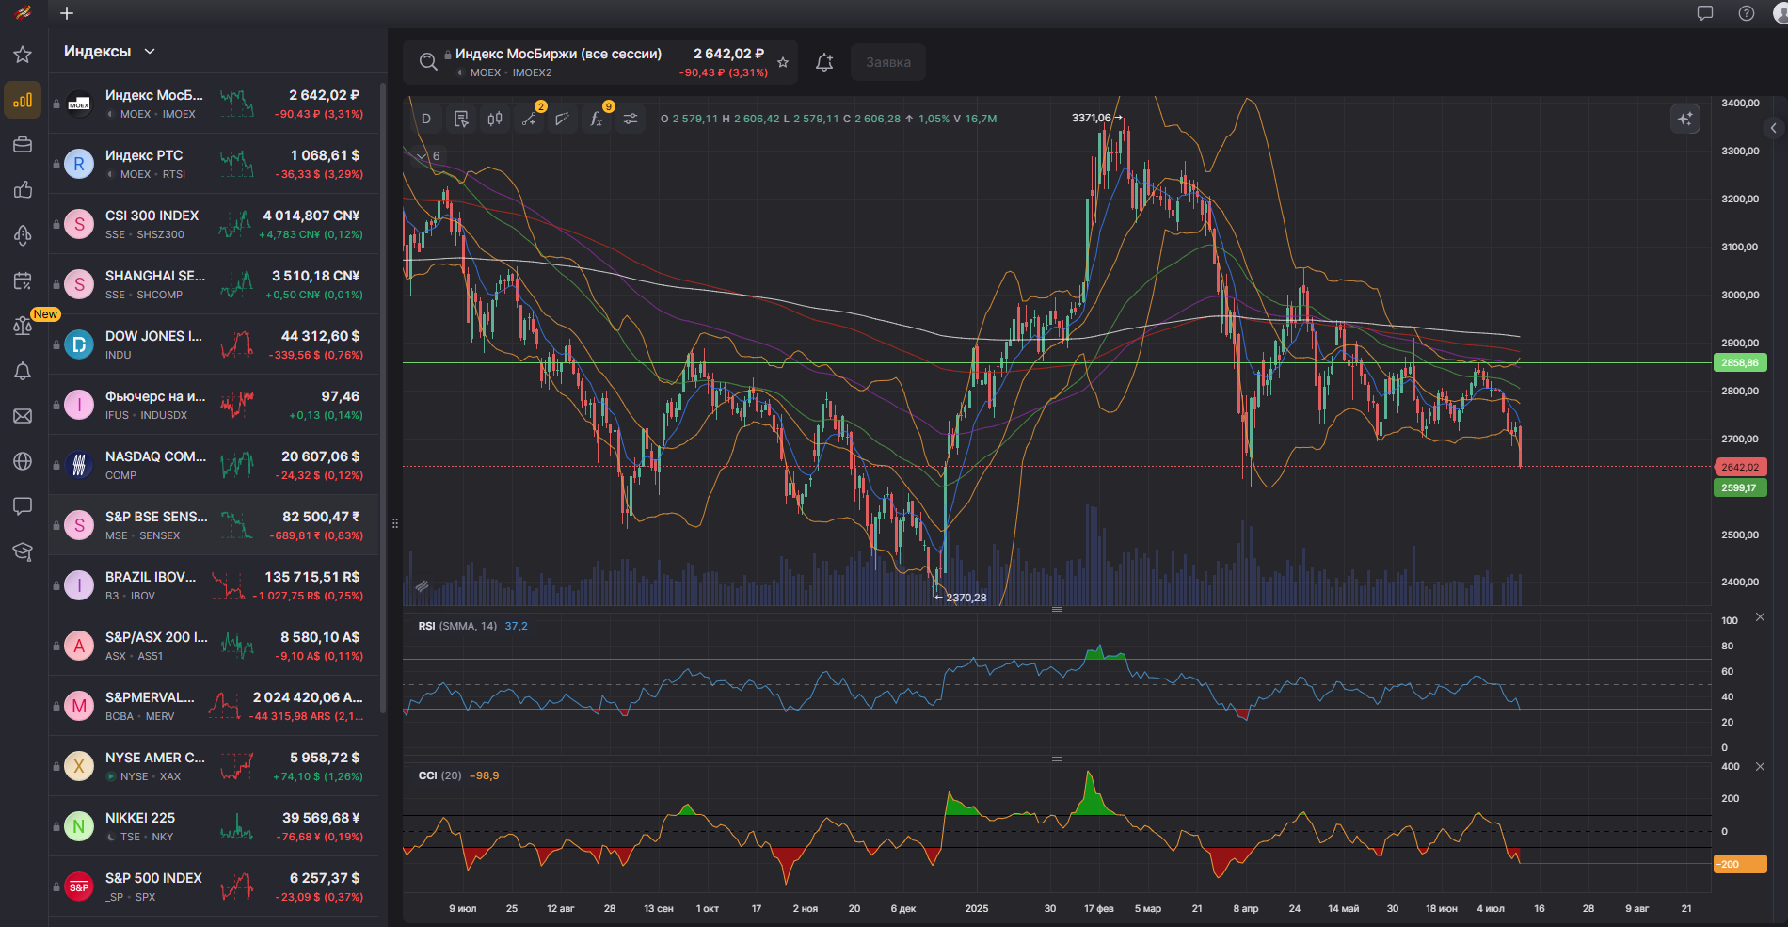Viewport: 1788px width, 927px height.
Task: Click the Заявка order button
Action: (x=887, y=62)
